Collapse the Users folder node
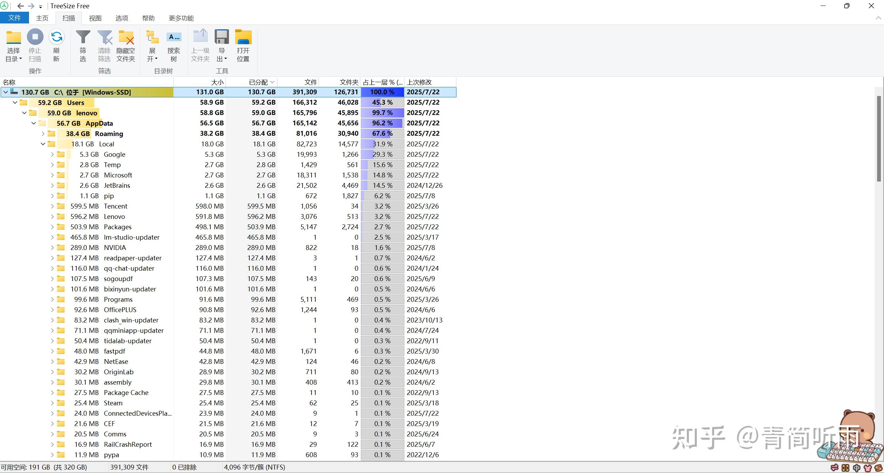Screen dimensions: 884x473 click(x=15, y=103)
